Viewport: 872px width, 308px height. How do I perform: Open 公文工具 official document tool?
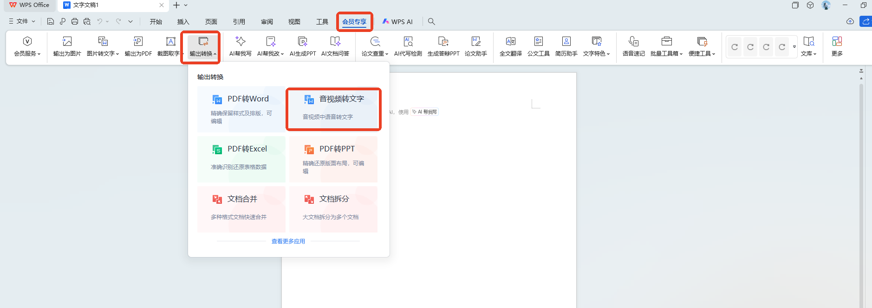[538, 47]
